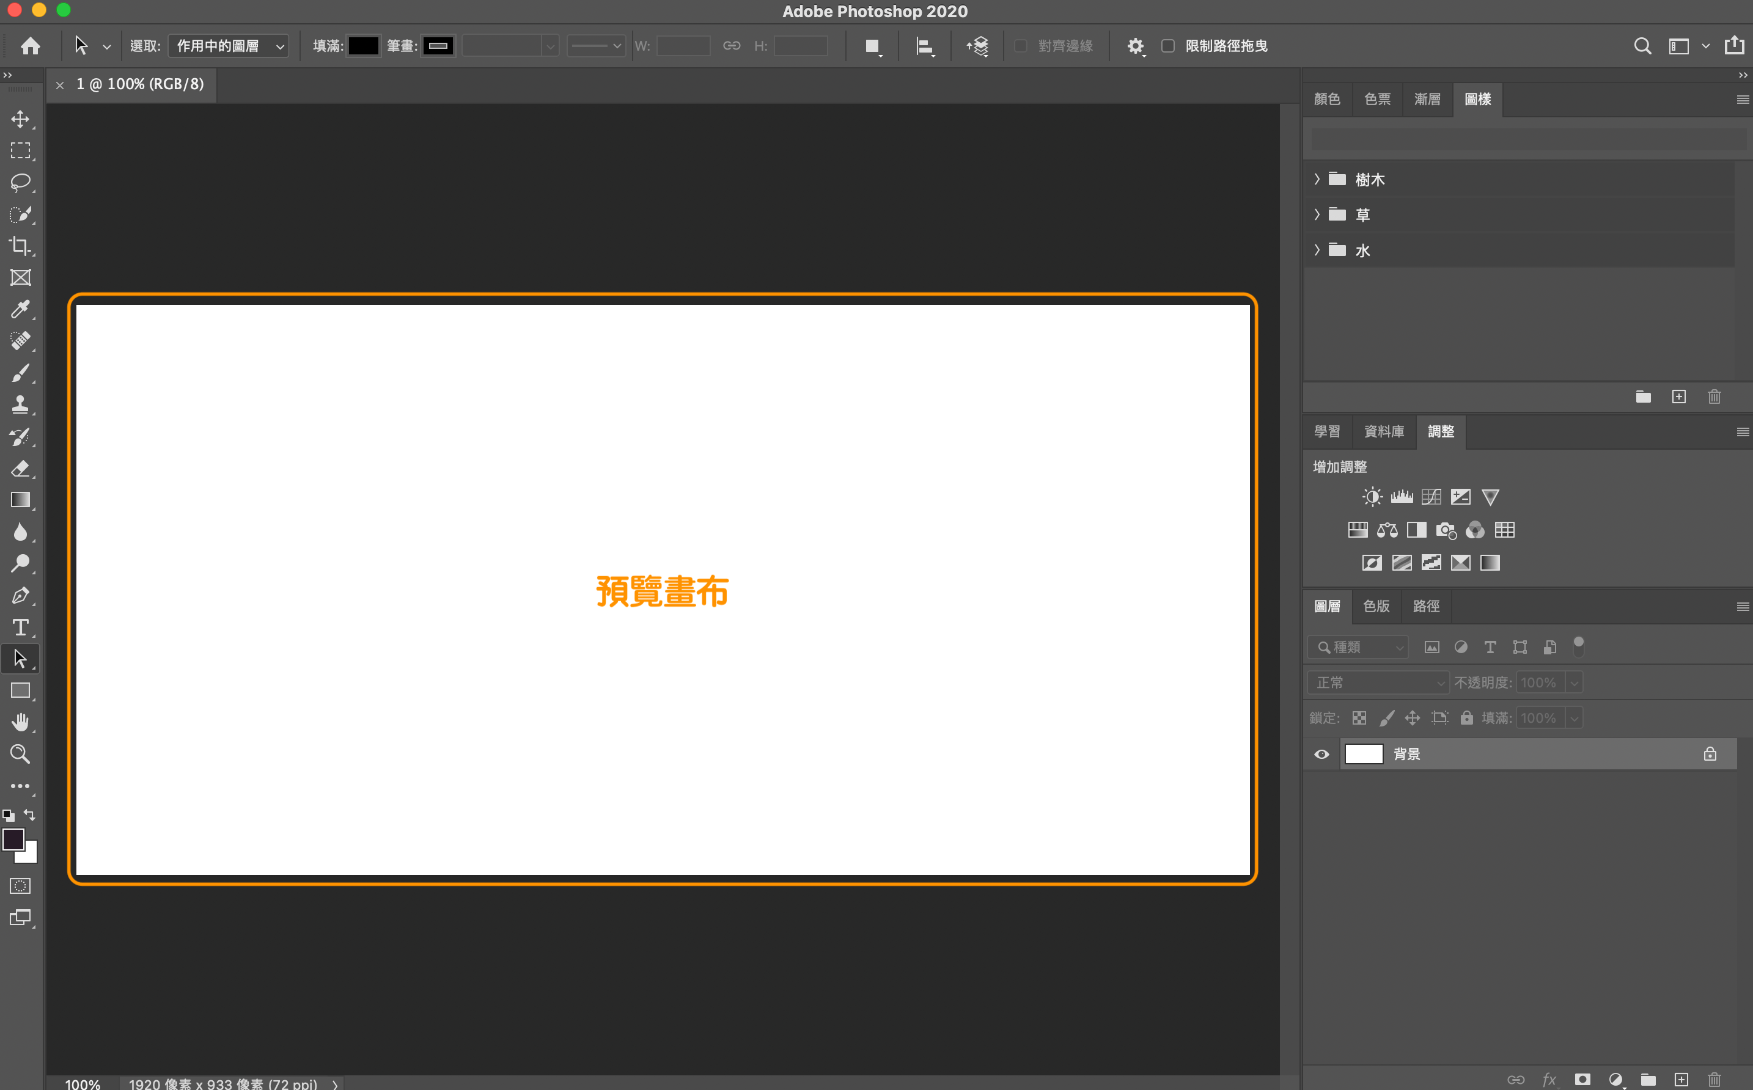Enable the 對齊邊緣 checkbox
Image resolution: width=1753 pixels, height=1090 pixels.
1020,45
